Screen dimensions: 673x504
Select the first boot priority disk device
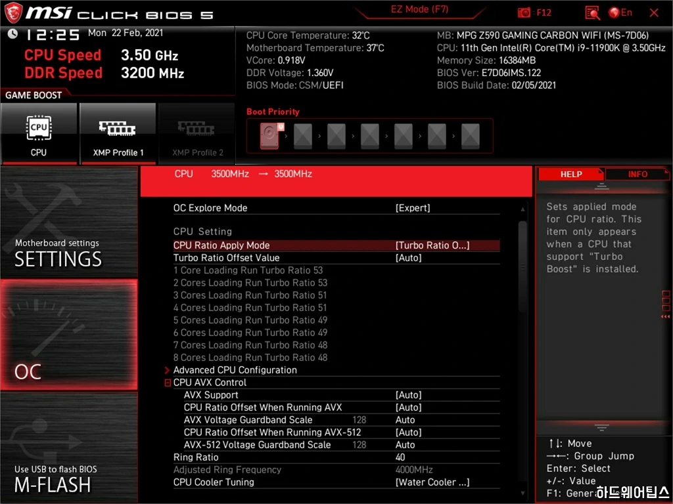(269, 136)
